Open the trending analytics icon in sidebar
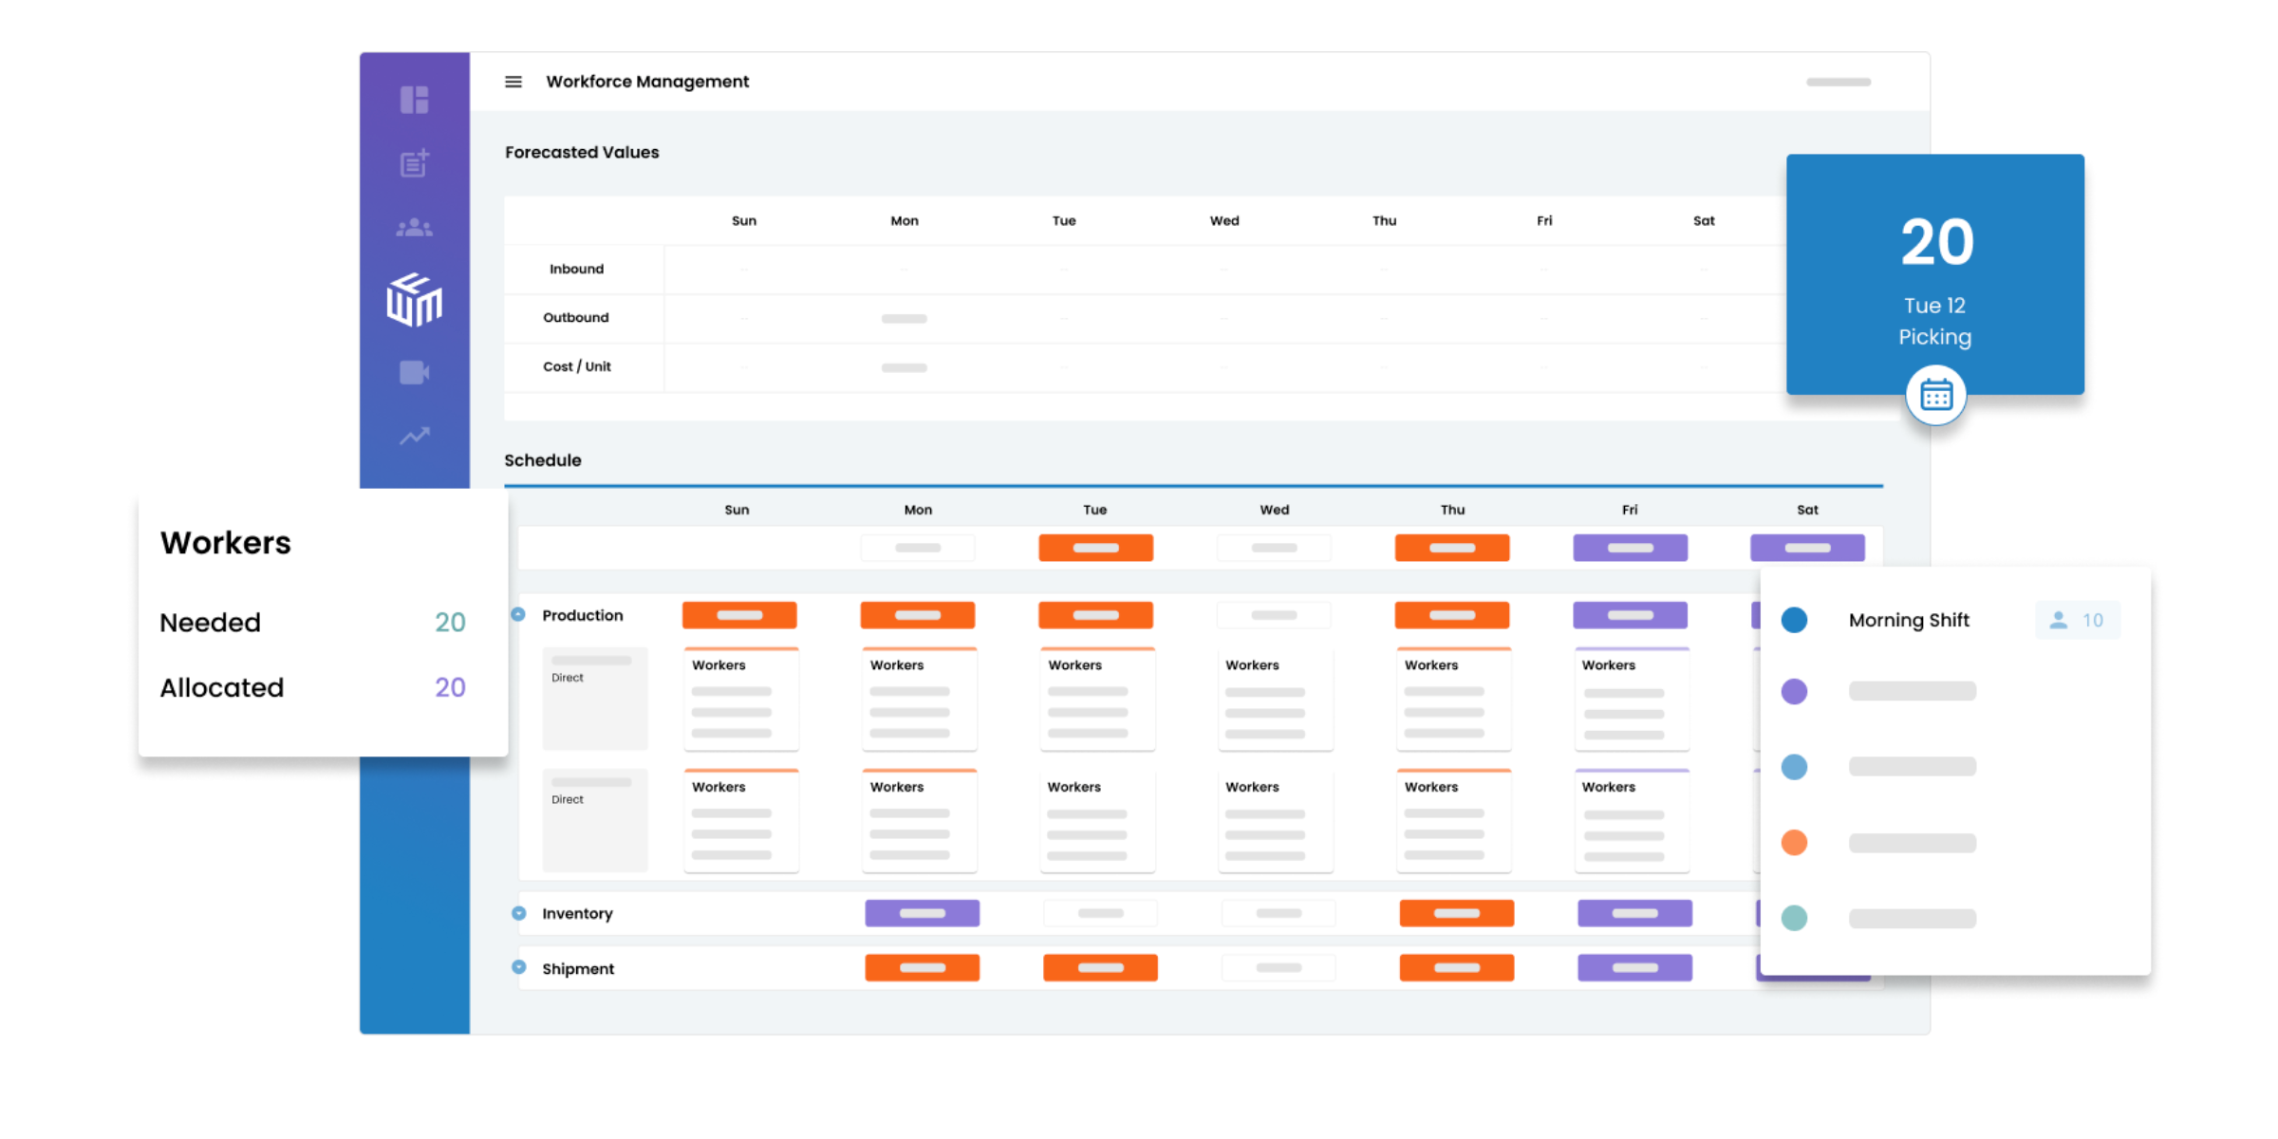2278x1139 pixels. [x=414, y=436]
